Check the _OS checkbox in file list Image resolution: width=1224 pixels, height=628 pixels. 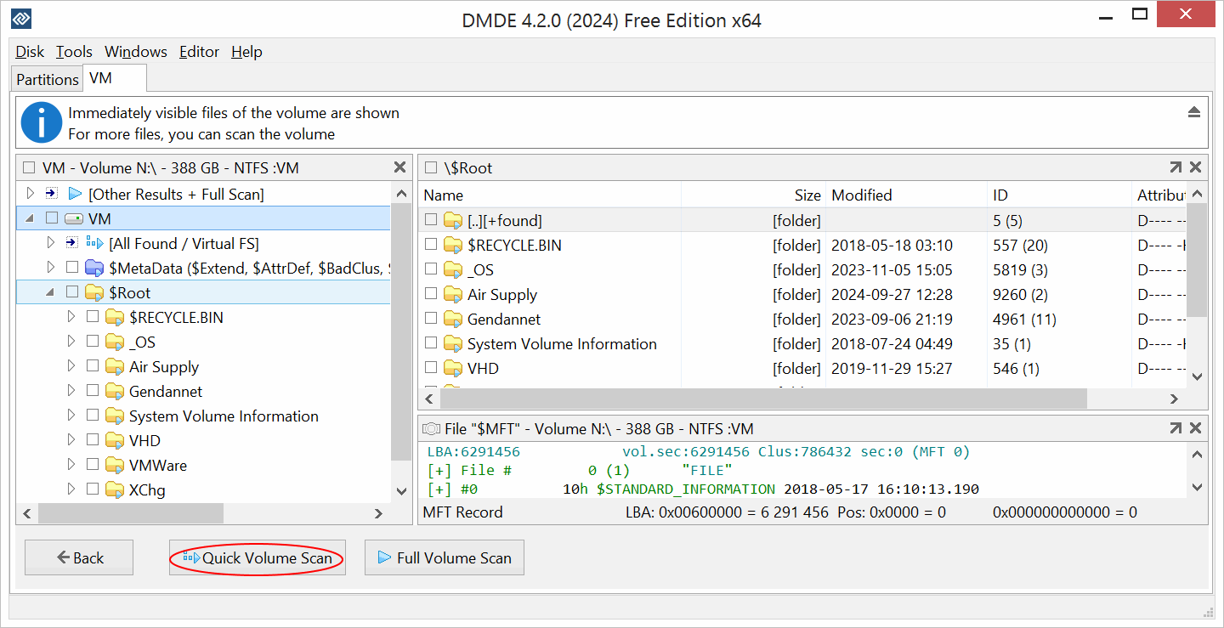(431, 269)
